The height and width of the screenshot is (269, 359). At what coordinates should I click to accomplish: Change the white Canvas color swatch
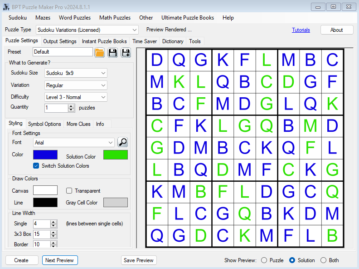[45, 190]
